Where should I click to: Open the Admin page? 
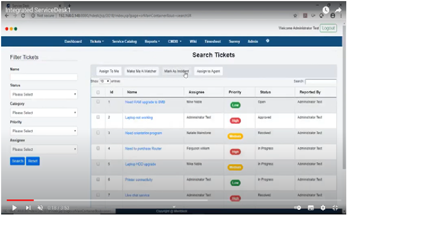pyautogui.click(x=253, y=41)
